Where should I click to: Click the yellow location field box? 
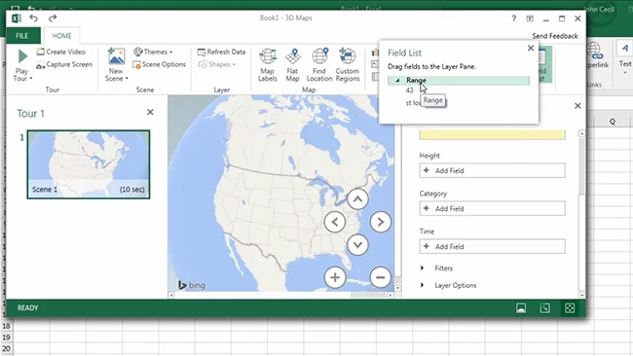492,135
